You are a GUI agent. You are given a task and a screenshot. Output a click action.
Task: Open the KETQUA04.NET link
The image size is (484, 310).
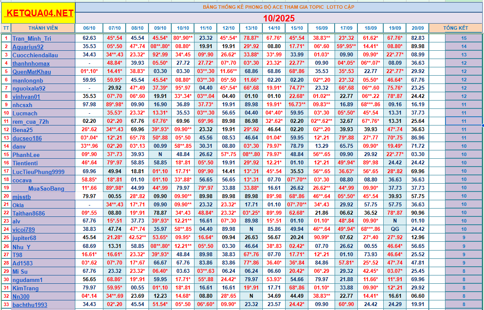pos(38,13)
